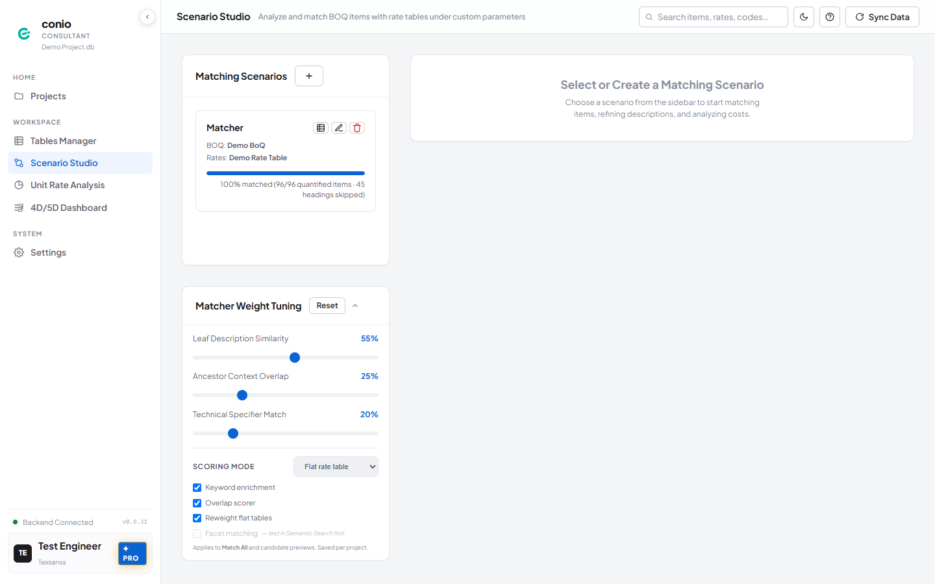Click the Sync Data button

[882, 17]
